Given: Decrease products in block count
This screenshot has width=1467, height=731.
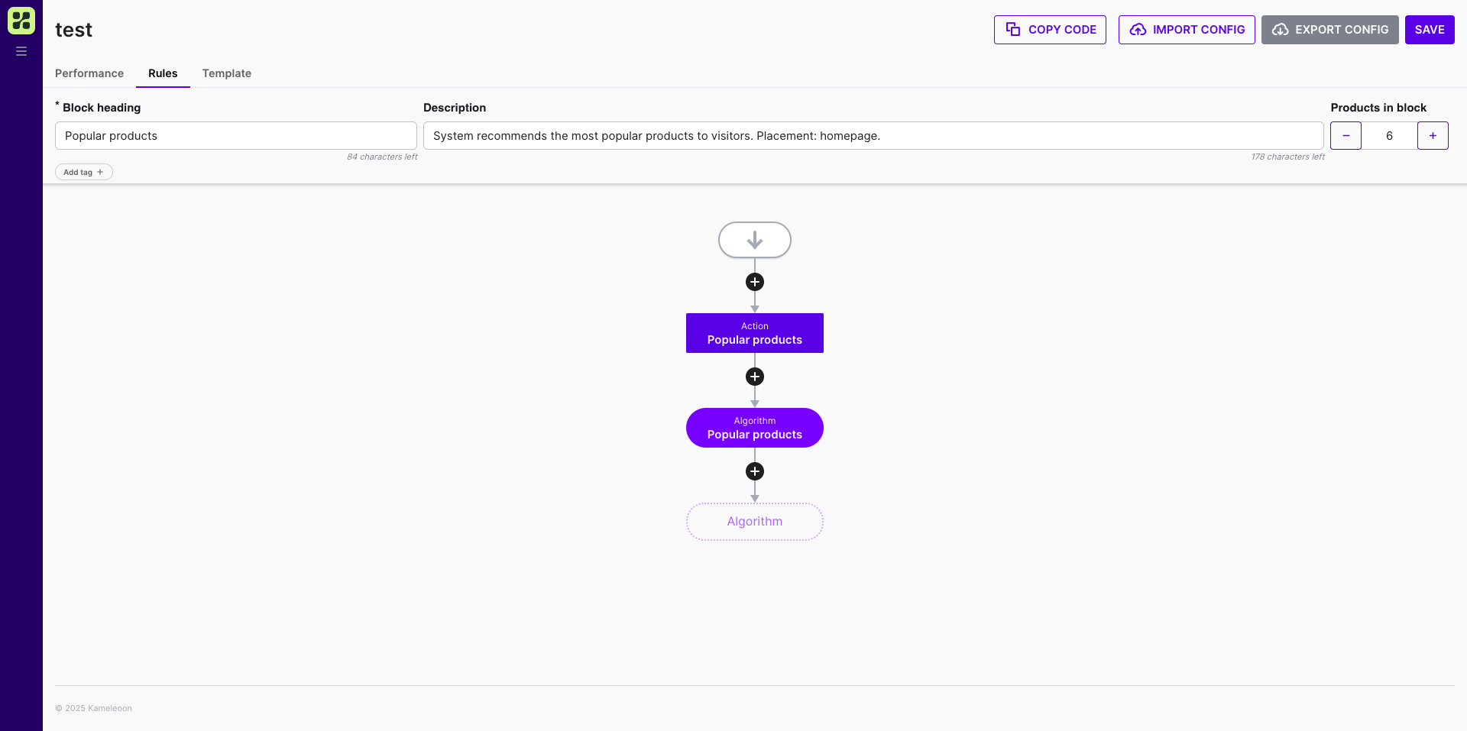Looking at the screenshot, I should (x=1346, y=136).
